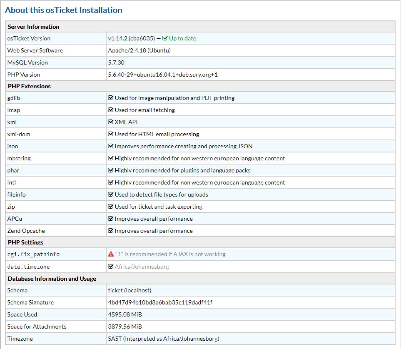
Task: Click the date.timezone setting name
Action: point(28,267)
